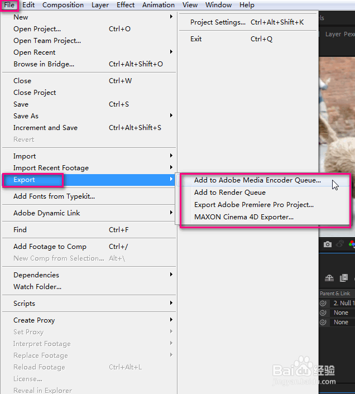355x394 pixels.
Task: Expand the Scripts submenu arrow
Action: 171,303
